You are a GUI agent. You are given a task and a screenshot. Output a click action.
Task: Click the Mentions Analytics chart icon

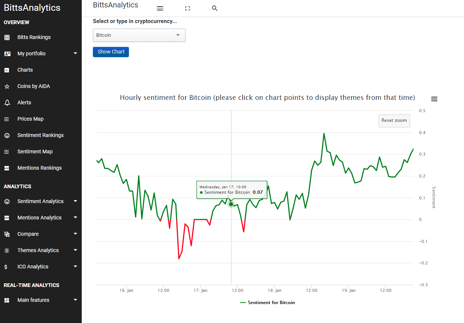(x=7, y=218)
